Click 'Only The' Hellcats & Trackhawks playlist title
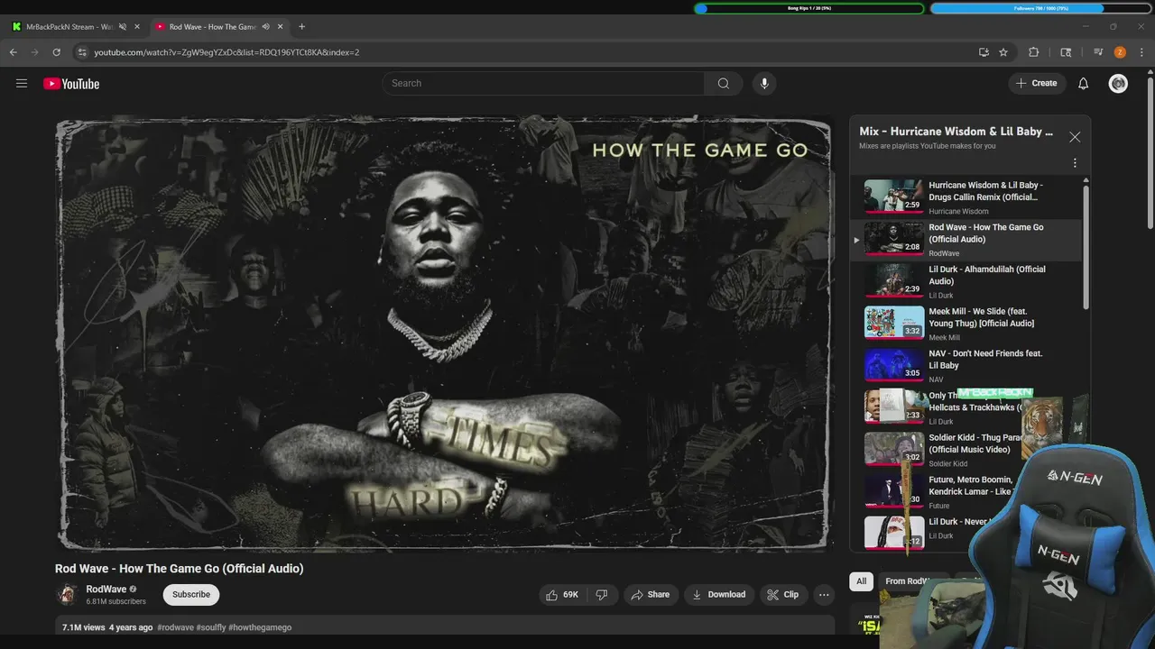Image resolution: width=1155 pixels, height=649 pixels. pyautogui.click(x=976, y=402)
